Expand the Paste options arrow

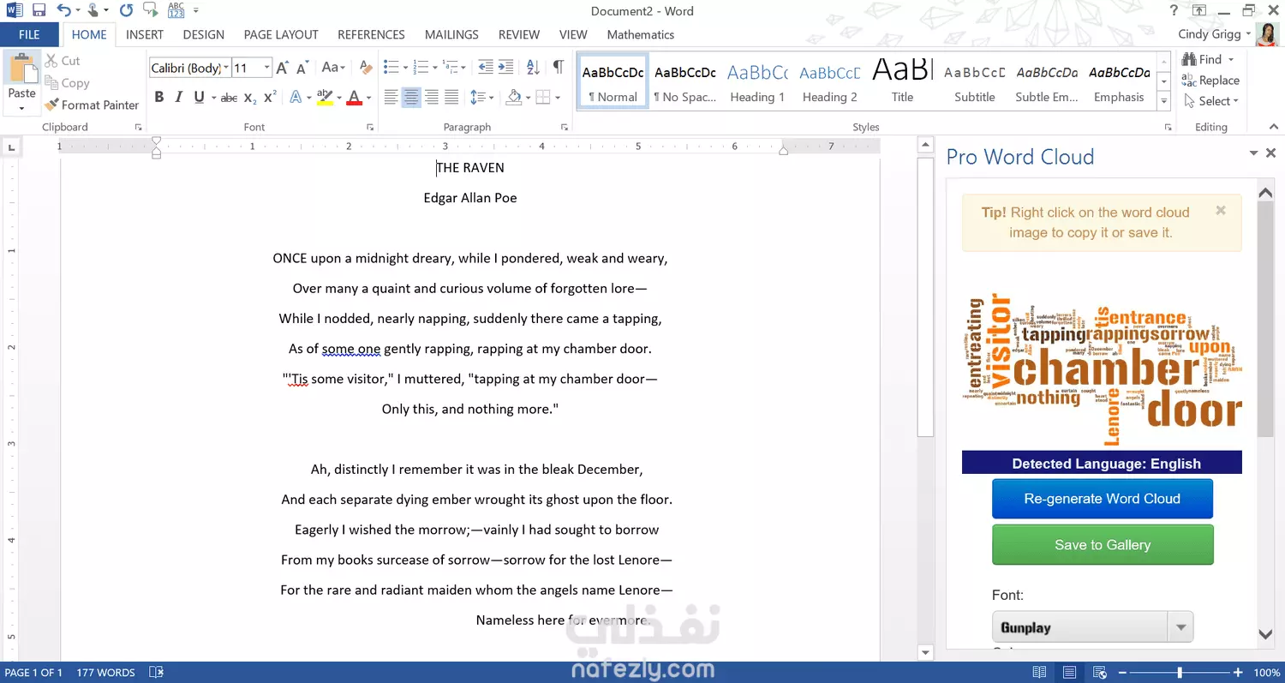point(21,109)
